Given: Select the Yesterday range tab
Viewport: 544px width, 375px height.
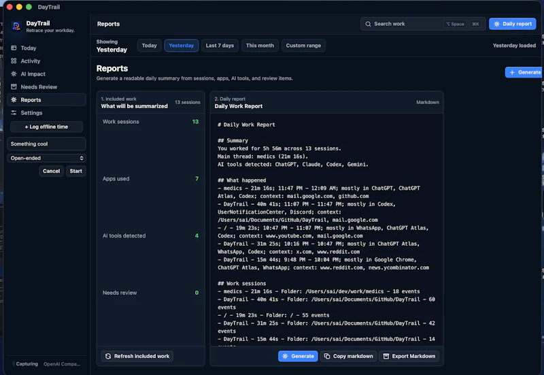Looking at the screenshot, I should 181,46.
